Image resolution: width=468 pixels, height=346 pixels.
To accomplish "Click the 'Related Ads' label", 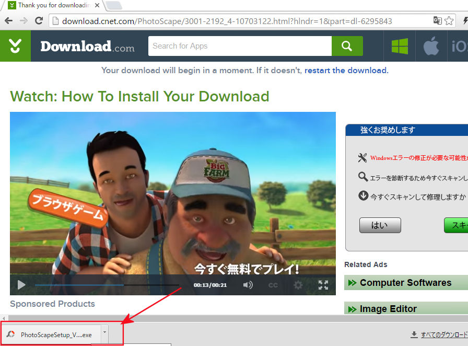I will pos(366,264).
